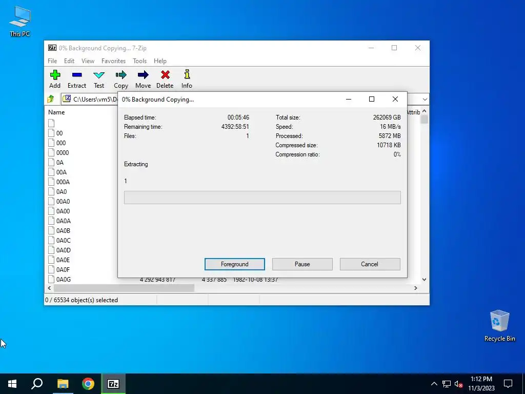
Task: Close the Background Copying dialog
Action: point(395,99)
